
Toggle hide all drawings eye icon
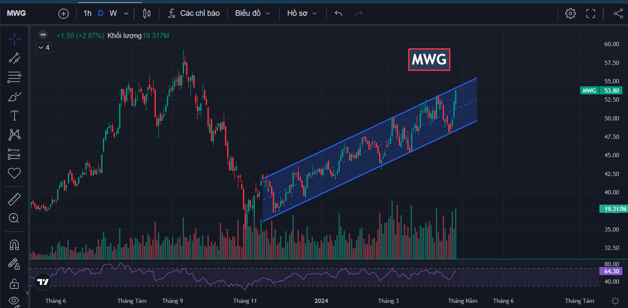pos(15,301)
